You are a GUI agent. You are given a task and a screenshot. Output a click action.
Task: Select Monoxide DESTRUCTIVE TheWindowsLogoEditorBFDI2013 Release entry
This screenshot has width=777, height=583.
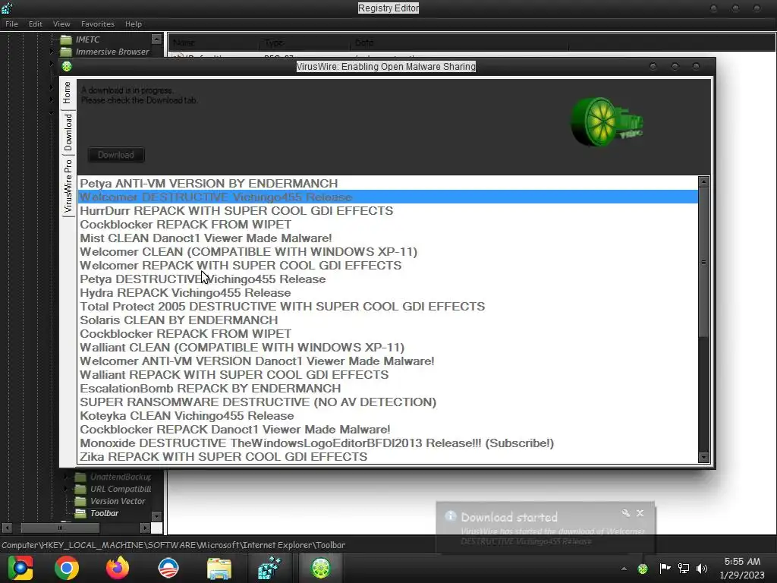point(388,443)
